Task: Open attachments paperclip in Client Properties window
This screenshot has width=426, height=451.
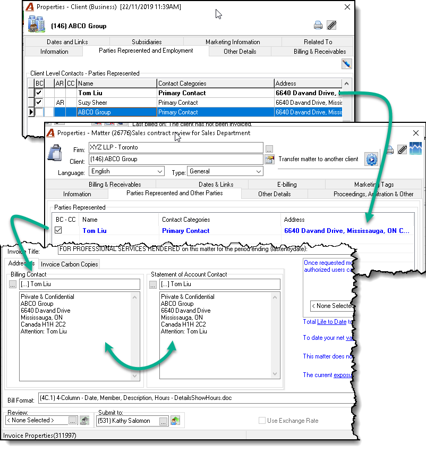Action: 331,26
